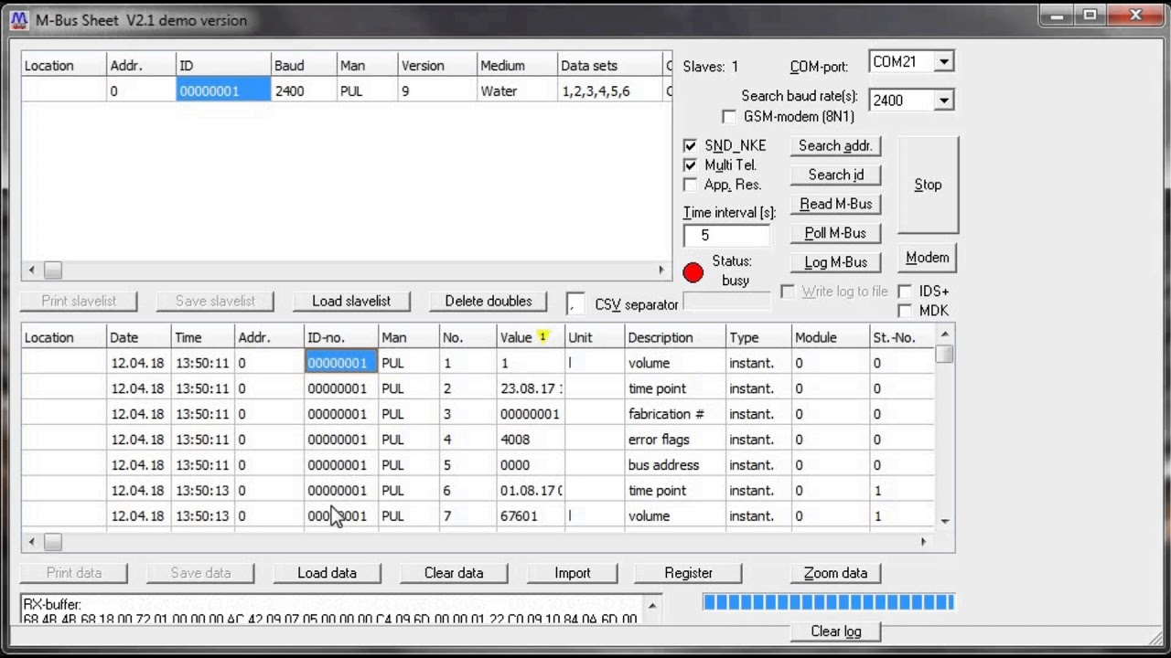Click the Poll M-Bus button
The height and width of the screenshot is (658, 1171).
point(835,234)
